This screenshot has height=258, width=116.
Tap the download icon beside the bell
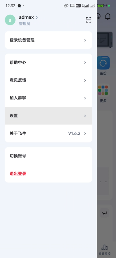pos(98,16)
